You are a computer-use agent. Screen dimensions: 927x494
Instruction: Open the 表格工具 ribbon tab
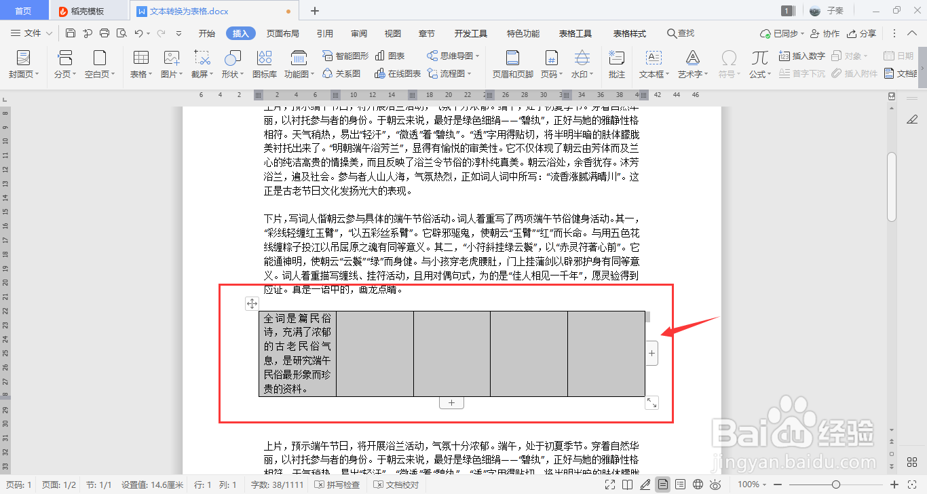point(575,33)
